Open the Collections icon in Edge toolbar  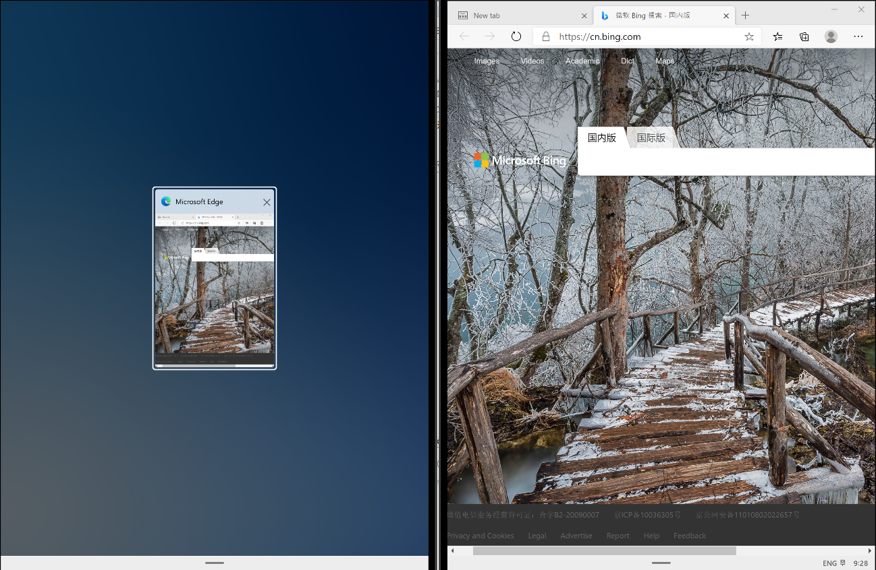click(x=804, y=36)
